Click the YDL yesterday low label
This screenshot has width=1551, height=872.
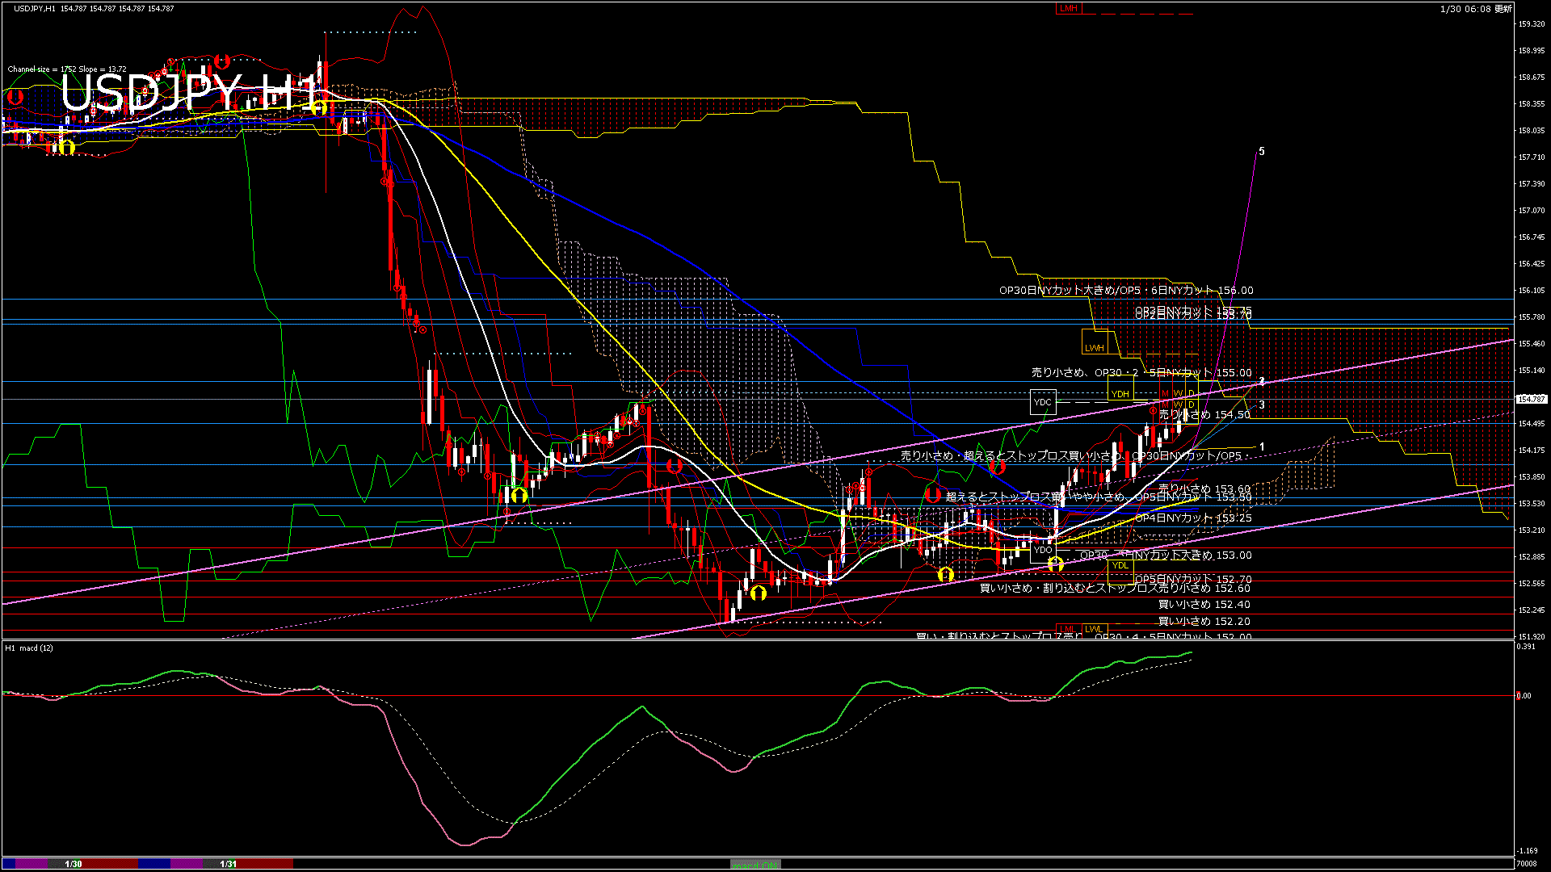pos(1120,565)
